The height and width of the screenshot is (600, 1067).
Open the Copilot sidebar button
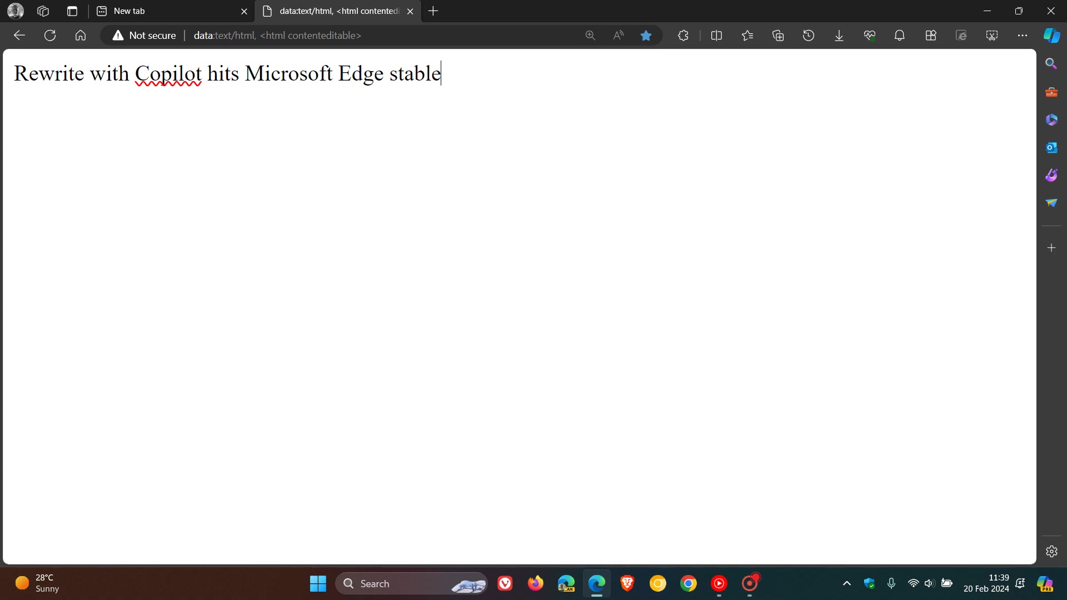point(1051,36)
